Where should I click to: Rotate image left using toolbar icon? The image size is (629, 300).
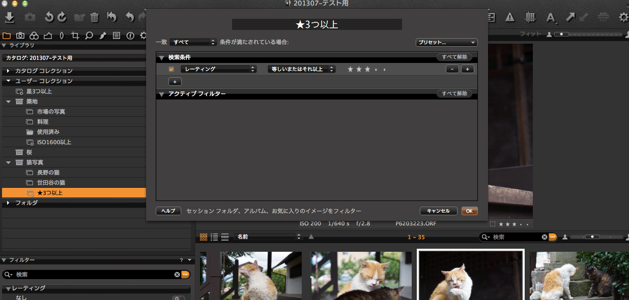(49, 17)
